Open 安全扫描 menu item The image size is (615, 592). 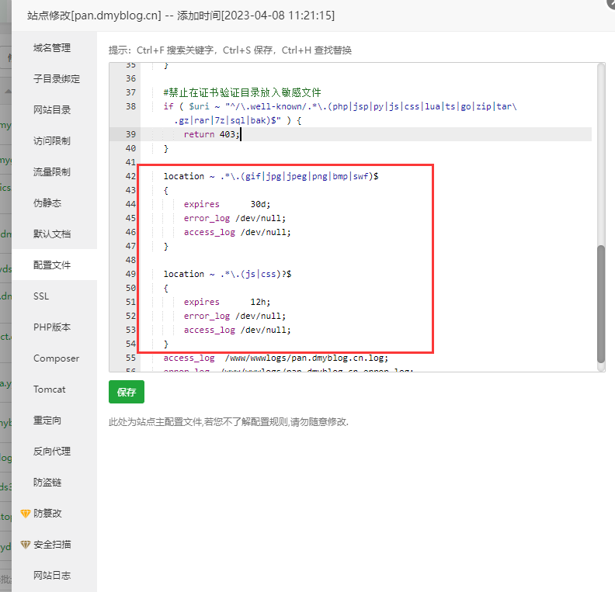pyautogui.click(x=52, y=545)
